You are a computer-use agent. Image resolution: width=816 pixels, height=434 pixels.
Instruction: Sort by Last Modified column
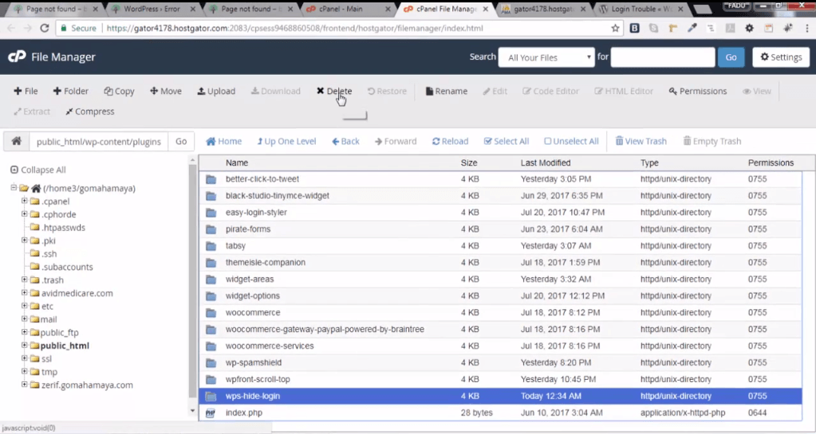point(546,162)
